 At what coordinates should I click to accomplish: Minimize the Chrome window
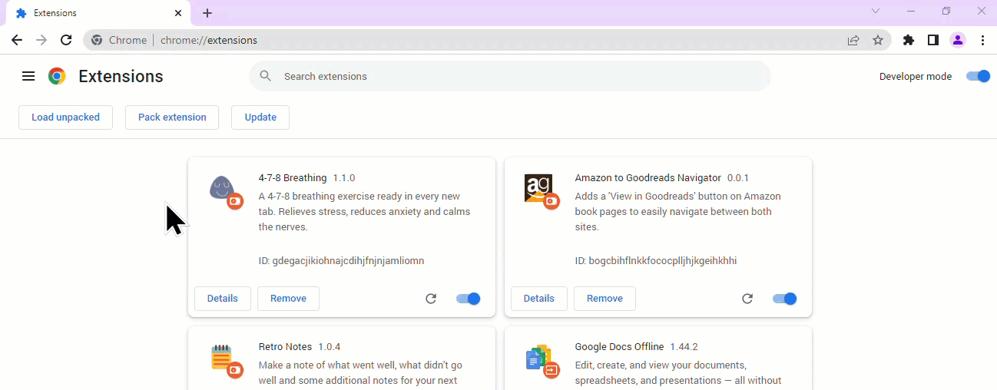911,12
